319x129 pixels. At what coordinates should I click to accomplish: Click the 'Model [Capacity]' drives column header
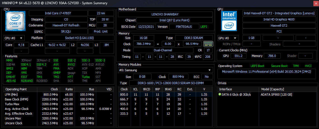click(x=273, y=89)
